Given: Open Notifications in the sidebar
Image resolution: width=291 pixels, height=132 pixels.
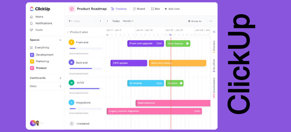Looking at the screenshot, I should pyautogui.click(x=41, y=23).
